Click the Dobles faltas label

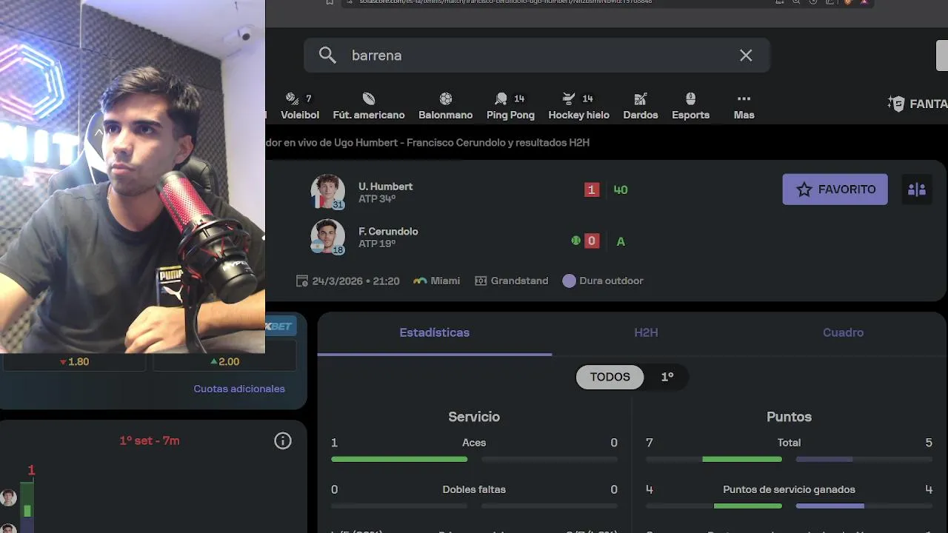(474, 489)
